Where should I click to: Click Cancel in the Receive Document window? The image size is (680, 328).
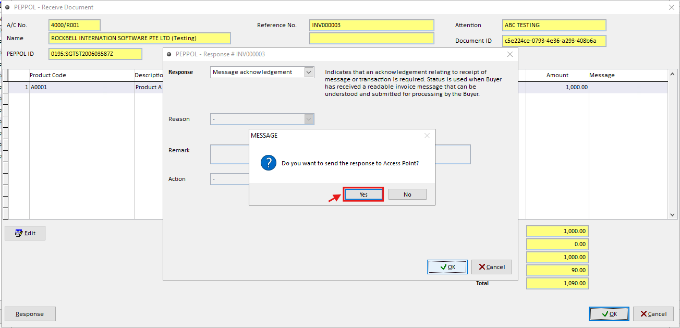click(653, 314)
